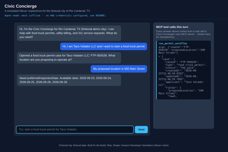The image size is (228, 152).
Task: Click the '500 Main Street' user message
Action: [x=119, y=69]
